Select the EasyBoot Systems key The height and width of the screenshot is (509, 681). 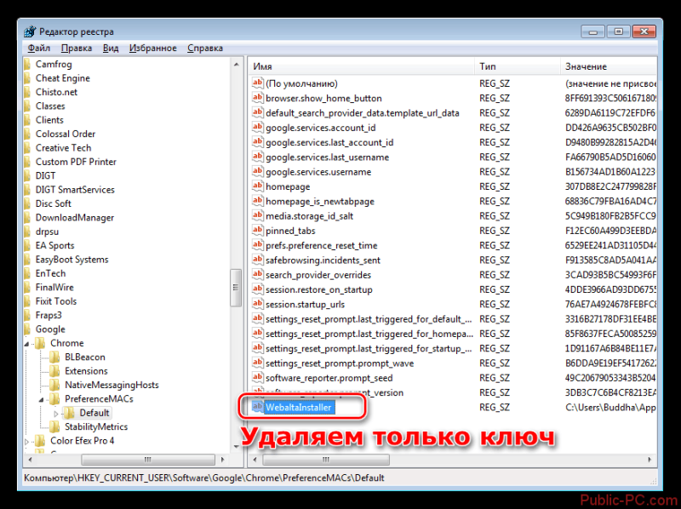click(x=72, y=260)
